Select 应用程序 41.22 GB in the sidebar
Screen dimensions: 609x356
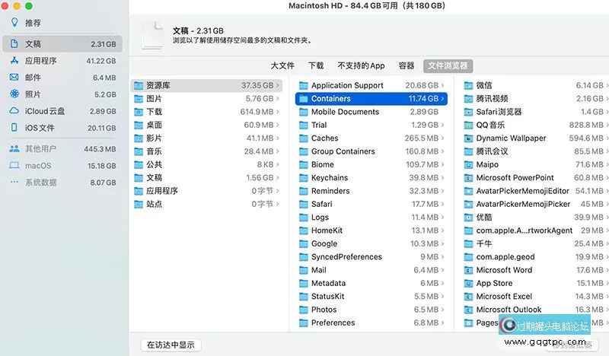pyautogui.click(x=62, y=61)
